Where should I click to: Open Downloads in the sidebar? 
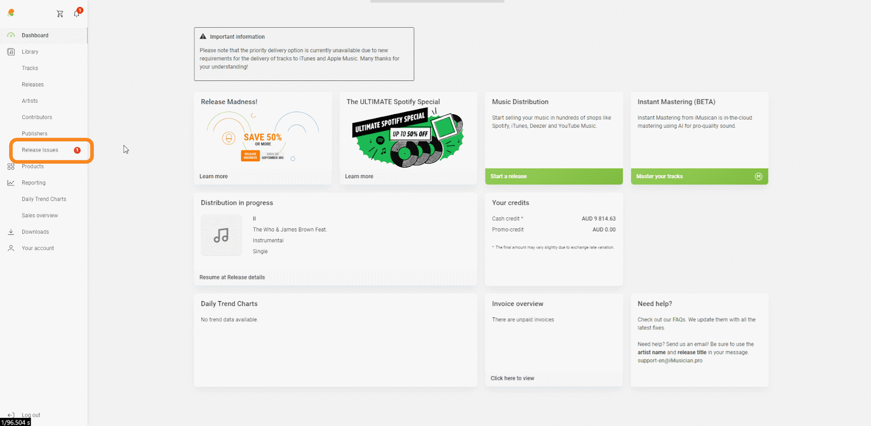coord(35,231)
